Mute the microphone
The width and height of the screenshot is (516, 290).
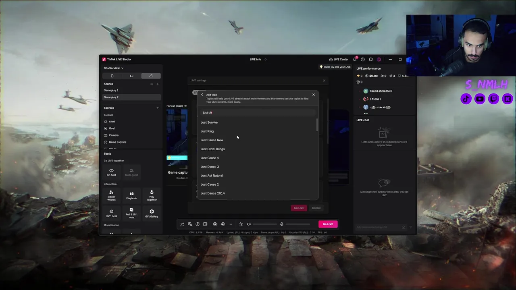[x=282, y=224]
